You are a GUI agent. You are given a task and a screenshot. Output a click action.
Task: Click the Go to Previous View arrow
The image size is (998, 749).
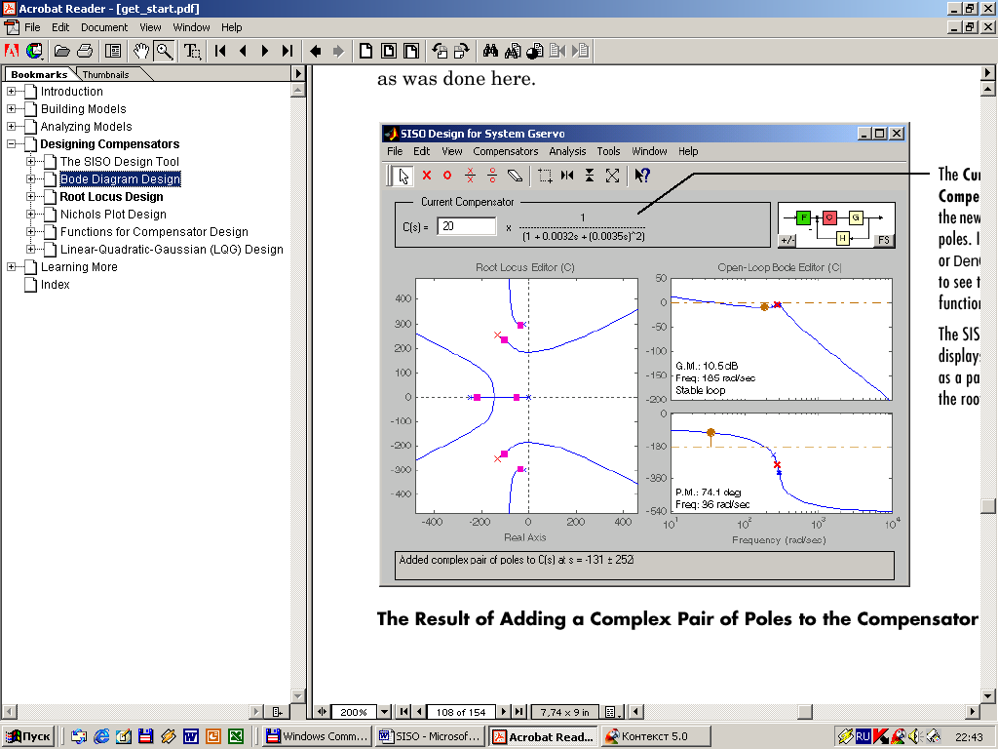[315, 51]
